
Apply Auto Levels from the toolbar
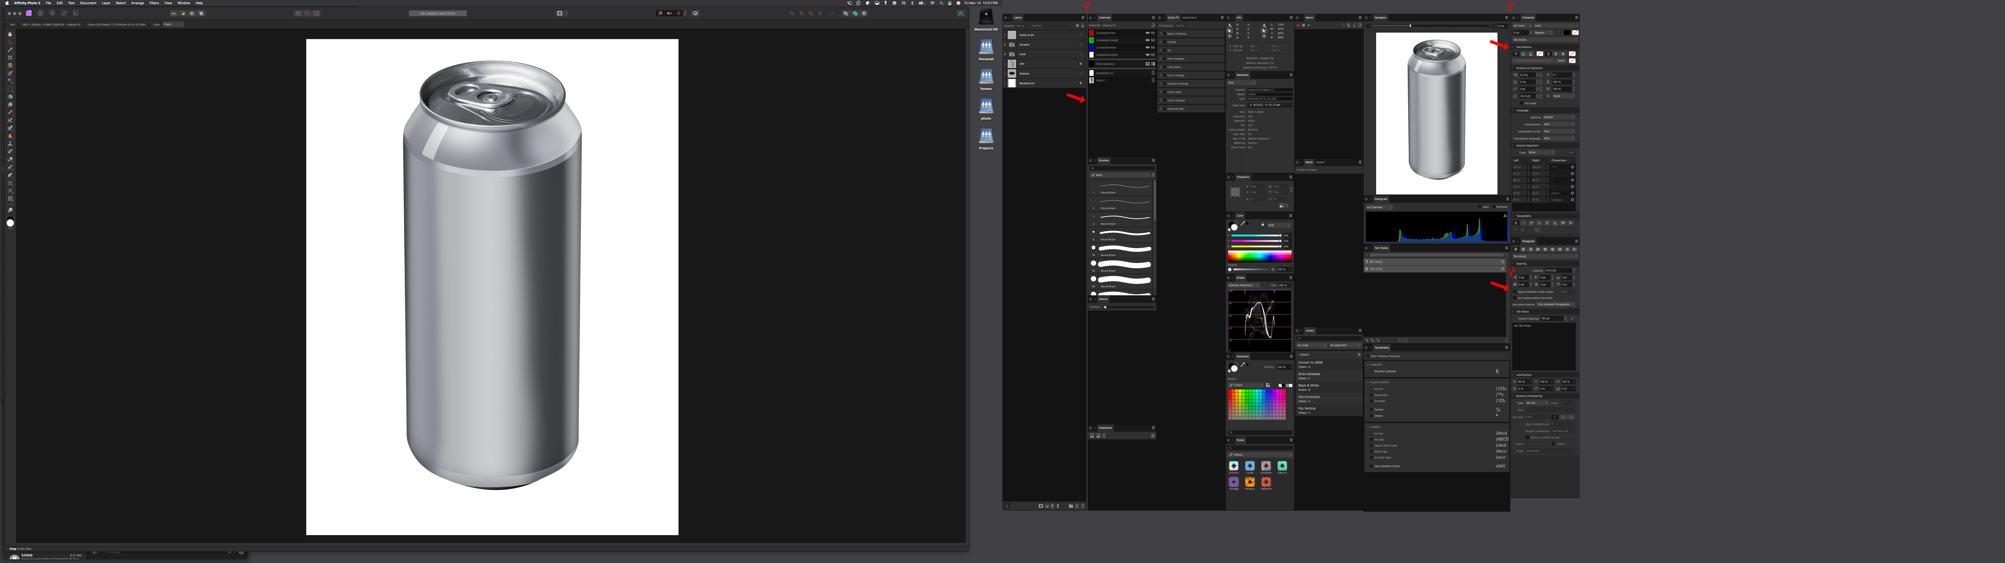coord(174,13)
